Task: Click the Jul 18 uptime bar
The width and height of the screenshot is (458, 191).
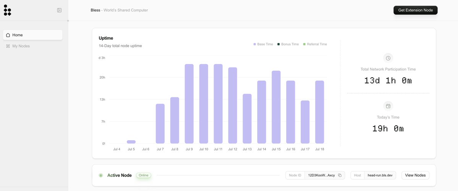Action: coord(320,112)
